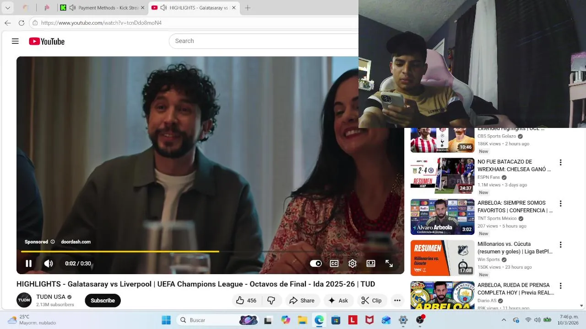Subscribe to TUDN USA

103,300
